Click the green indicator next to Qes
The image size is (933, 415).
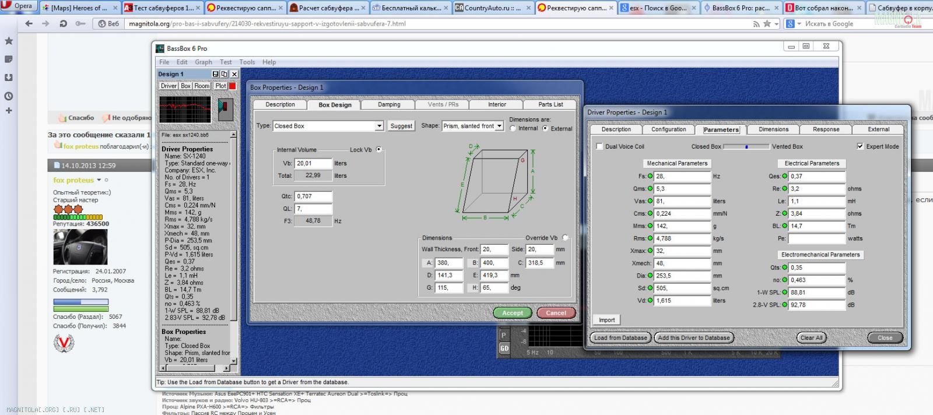(785, 176)
